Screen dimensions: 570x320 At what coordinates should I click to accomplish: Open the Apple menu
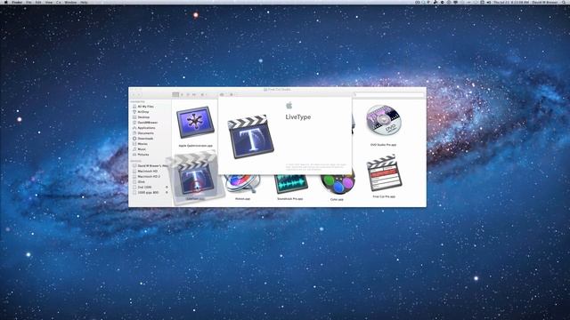5,2
